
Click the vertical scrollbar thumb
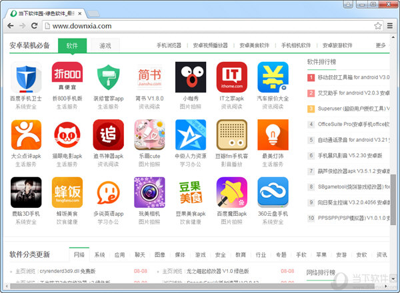tap(393, 200)
